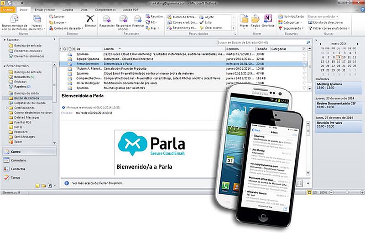This screenshot has width=365, height=233.
Task: Open Nuevos elementos menu
Action: click(x=36, y=22)
